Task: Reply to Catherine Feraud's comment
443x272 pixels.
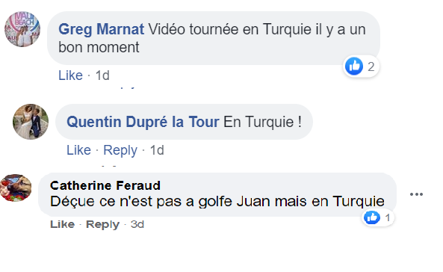Action: (x=102, y=224)
